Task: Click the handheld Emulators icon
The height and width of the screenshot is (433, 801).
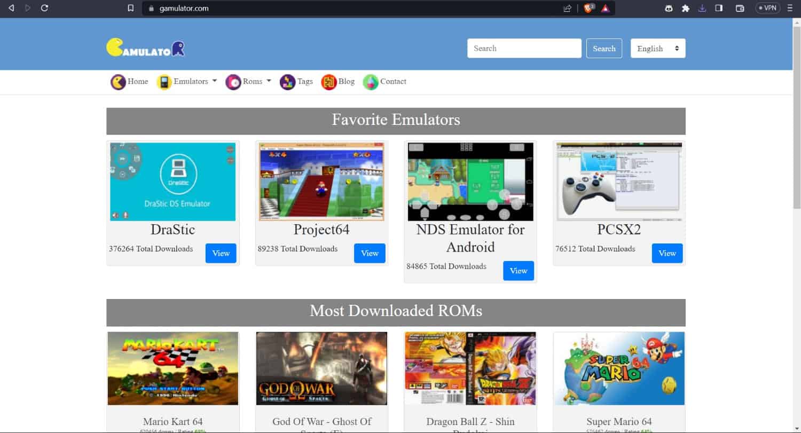Action: pyautogui.click(x=164, y=82)
